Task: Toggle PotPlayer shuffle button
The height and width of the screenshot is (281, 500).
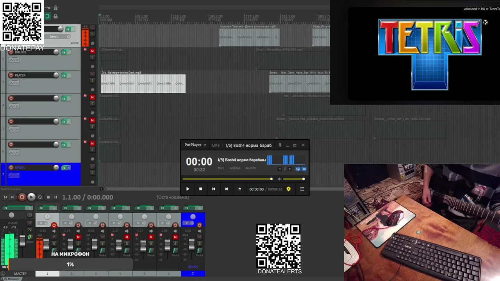Action: pos(304,169)
